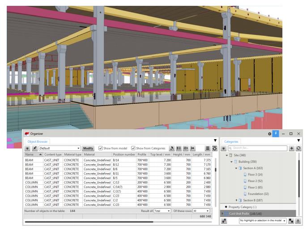The height and width of the screenshot is (229, 307).
Task: Select table cell with position B/14
Action: pos(124,160)
